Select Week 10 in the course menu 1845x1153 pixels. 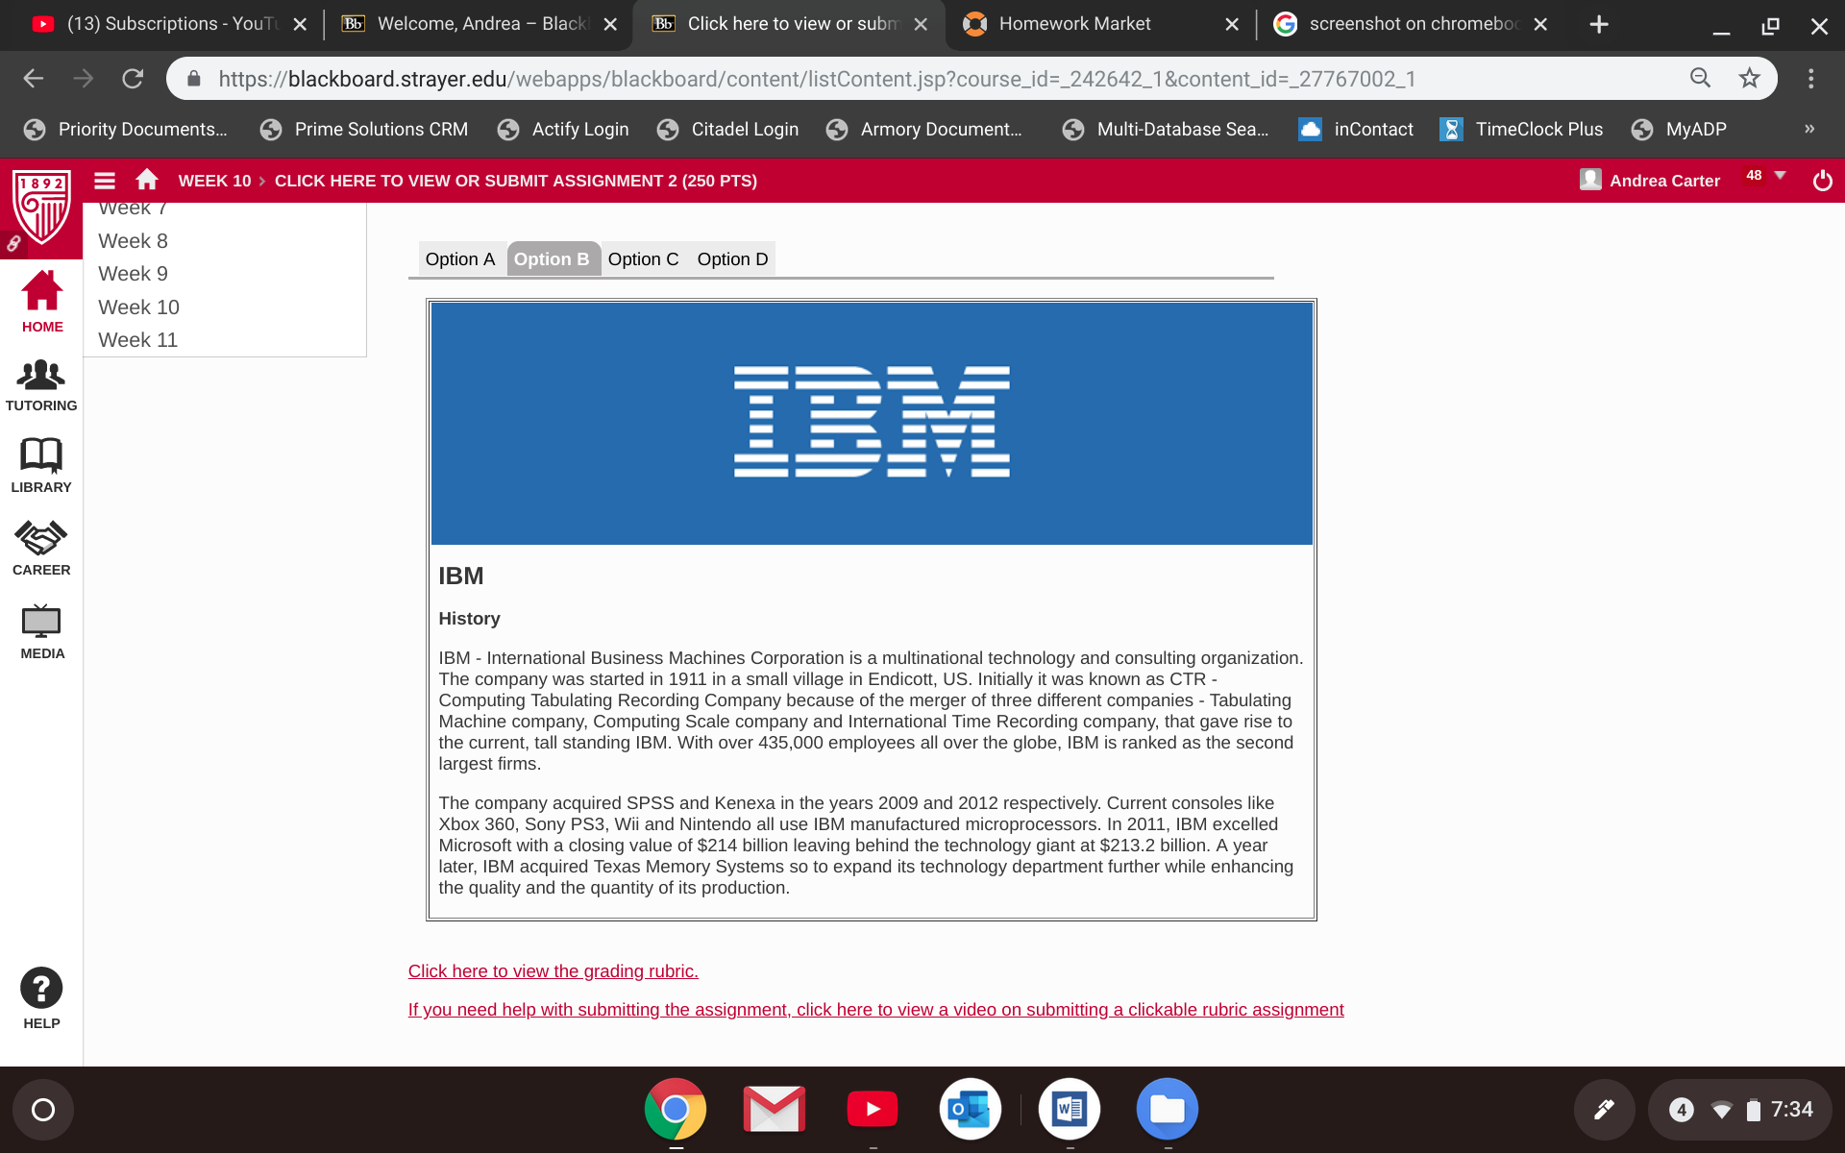tap(138, 307)
